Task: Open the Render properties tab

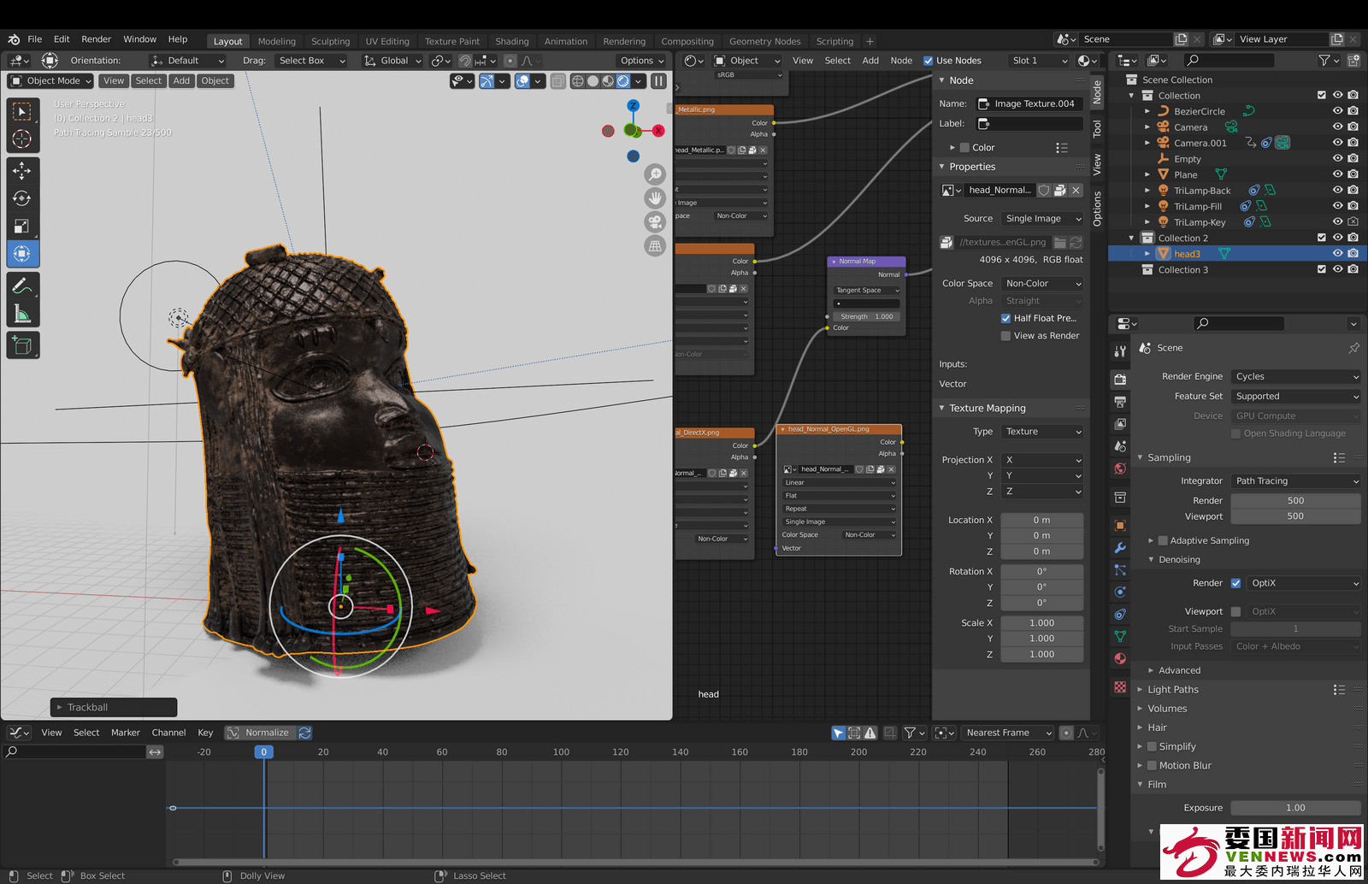Action: coord(1120,380)
